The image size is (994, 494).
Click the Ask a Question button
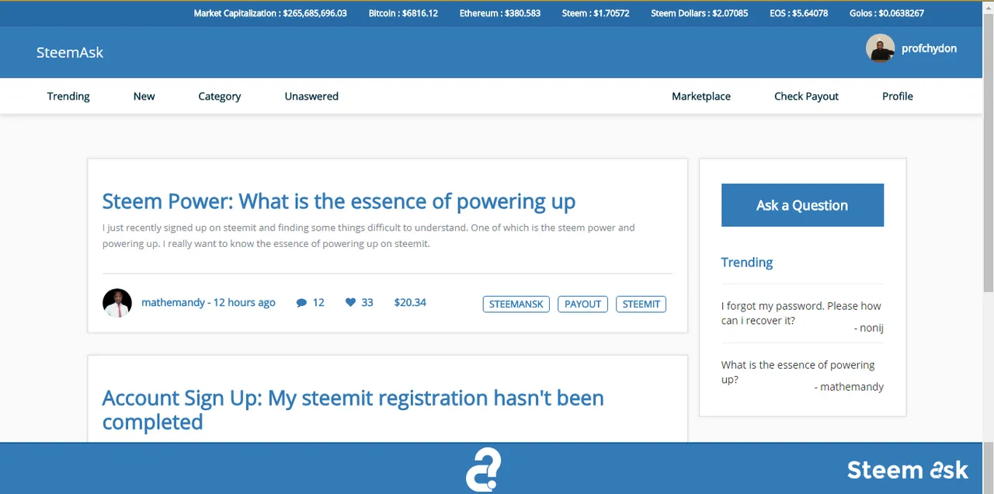(x=802, y=205)
